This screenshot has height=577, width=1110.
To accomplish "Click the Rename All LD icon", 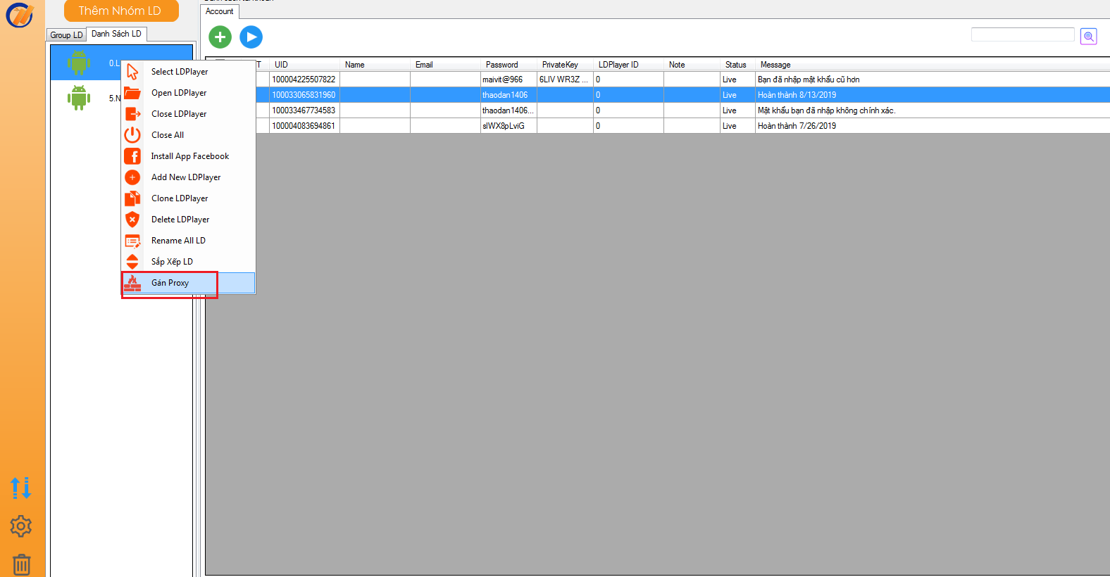I will [132, 241].
